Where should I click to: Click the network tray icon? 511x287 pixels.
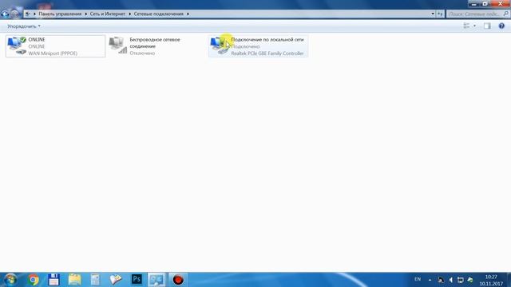click(x=460, y=280)
